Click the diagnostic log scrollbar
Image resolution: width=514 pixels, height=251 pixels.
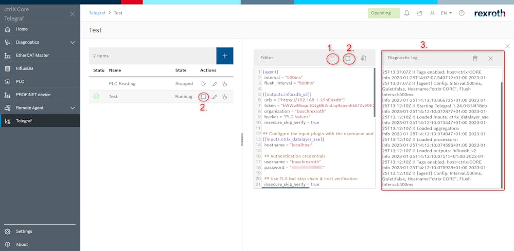[x=502, y=135]
